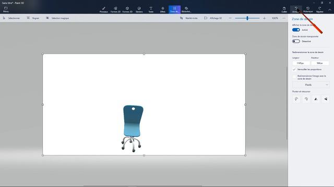Click Réalité mixte button
This screenshot has width=334, height=187.
(189, 18)
